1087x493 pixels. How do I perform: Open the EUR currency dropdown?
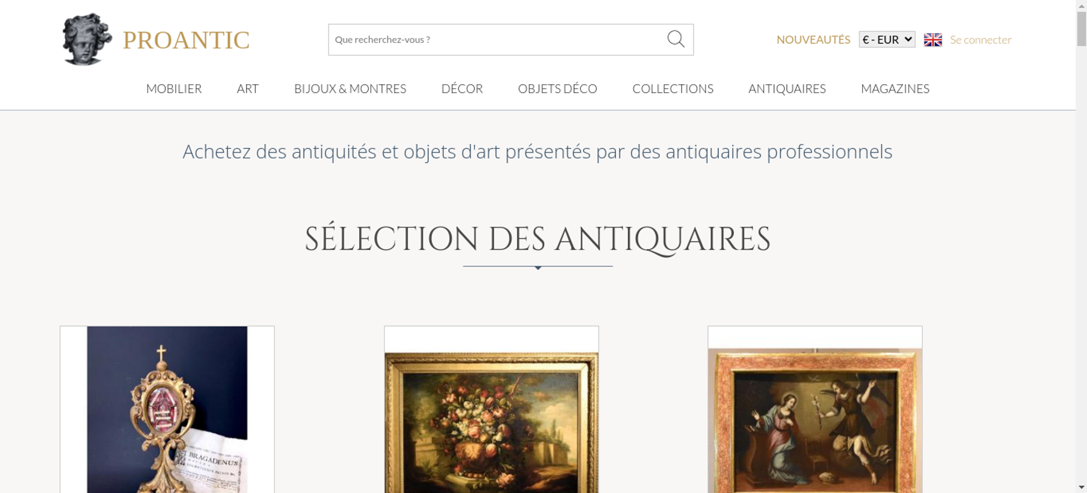coord(887,40)
